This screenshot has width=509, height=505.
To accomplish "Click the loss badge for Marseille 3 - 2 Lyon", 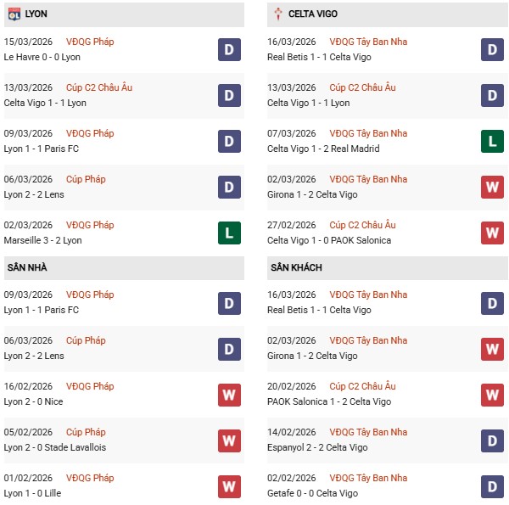I will [x=228, y=233].
